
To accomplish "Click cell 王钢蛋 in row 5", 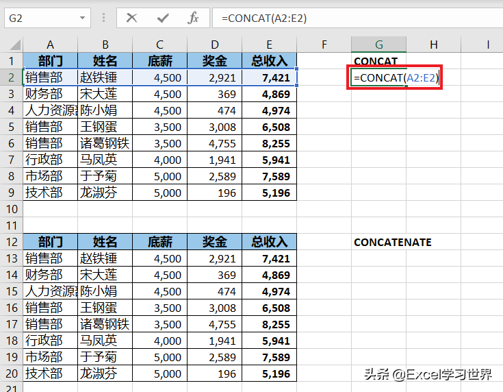I will pyautogui.click(x=105, y=127).
